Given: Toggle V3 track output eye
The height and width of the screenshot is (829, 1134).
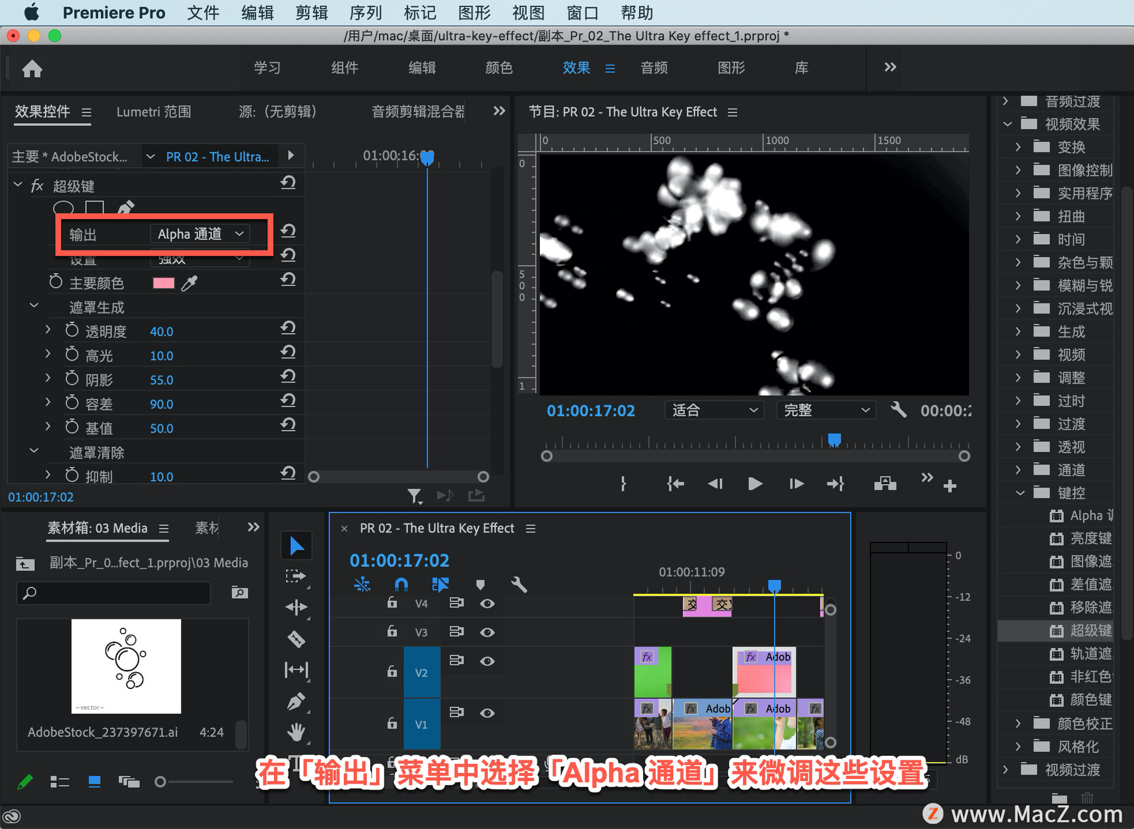Looking at the screenshot, I should 487,632.
